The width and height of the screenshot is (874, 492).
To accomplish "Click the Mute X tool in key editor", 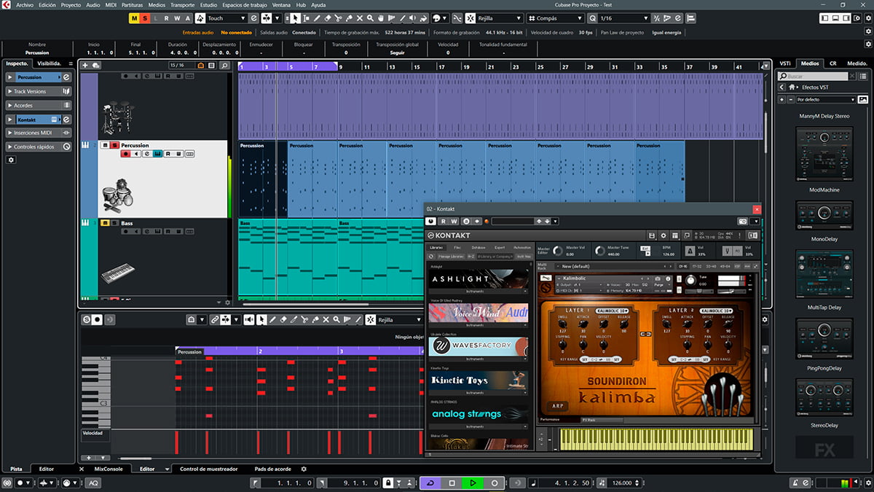I will point(326,319).
